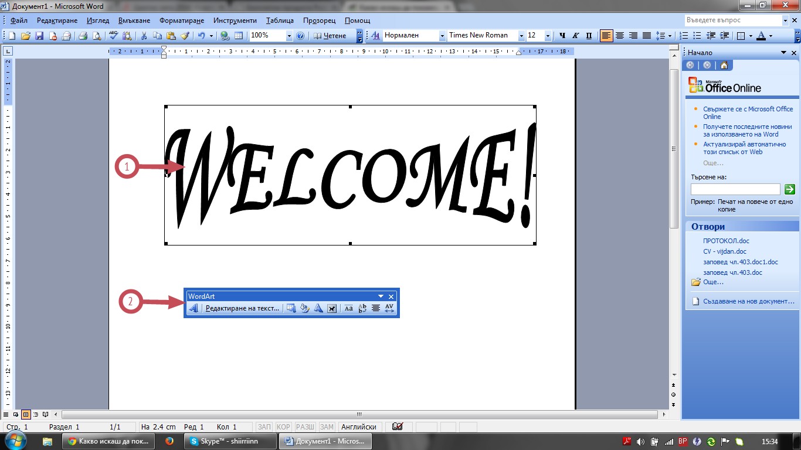The image size is (801, 450).
Task: Print the document with the printer icon
Action: (83, 36)
